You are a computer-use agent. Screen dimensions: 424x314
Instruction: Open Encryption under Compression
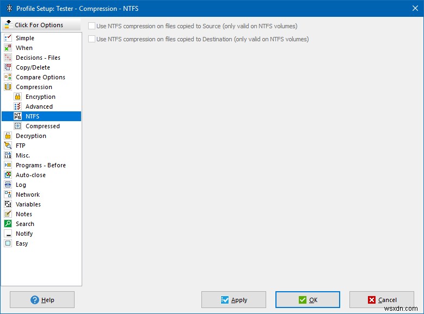(40, 97)
